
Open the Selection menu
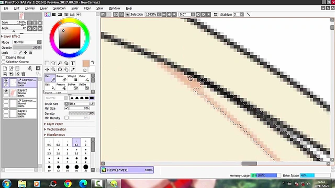point(59,8)
